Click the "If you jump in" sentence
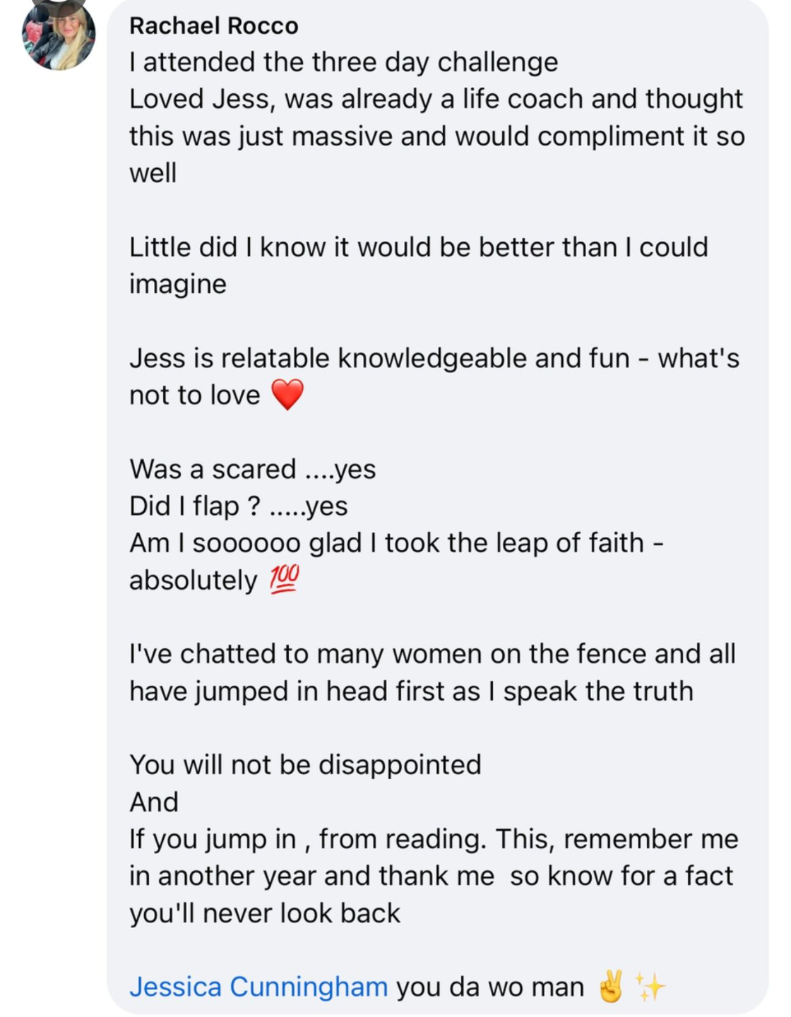Screen dimensions: 791x1017 [433, 839]
